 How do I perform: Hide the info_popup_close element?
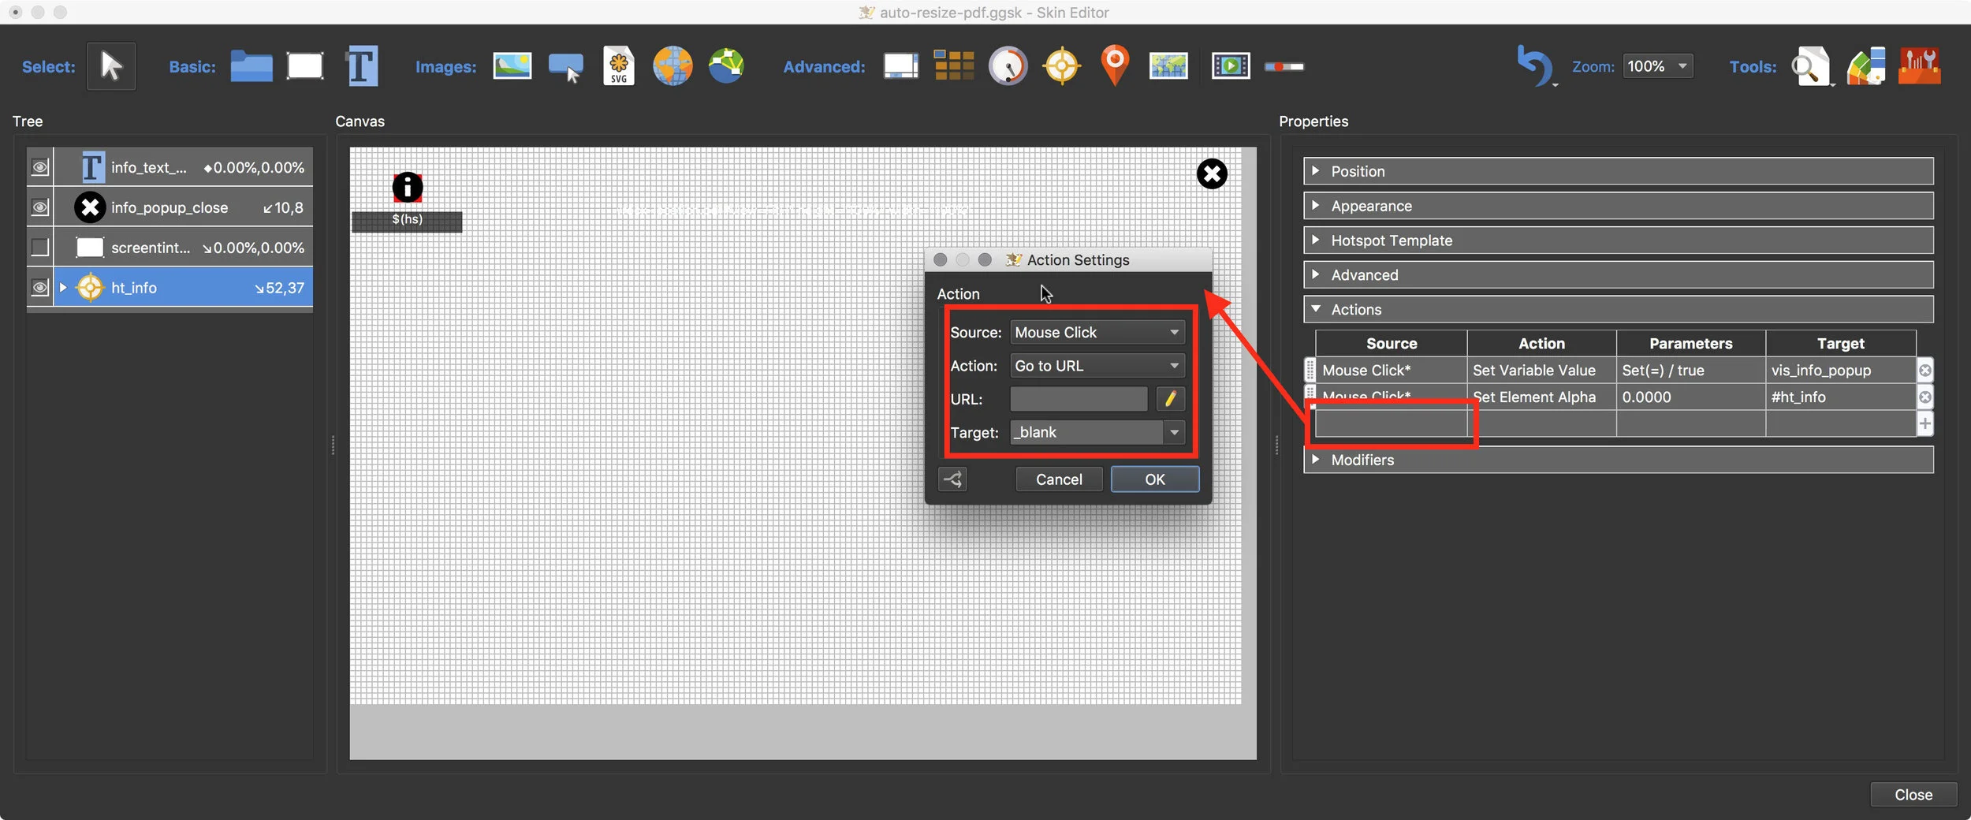coord(39,207)
